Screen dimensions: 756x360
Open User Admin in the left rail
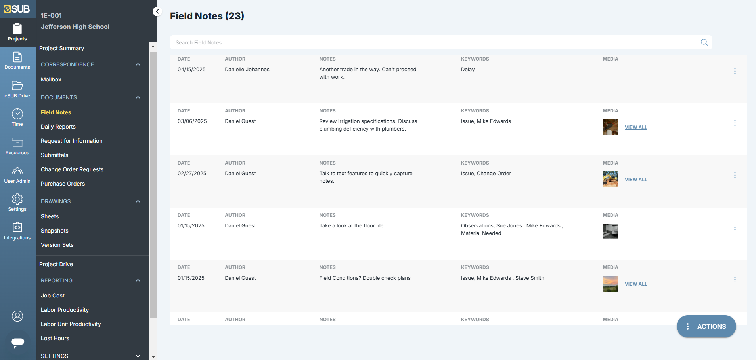tap(17, 175)
